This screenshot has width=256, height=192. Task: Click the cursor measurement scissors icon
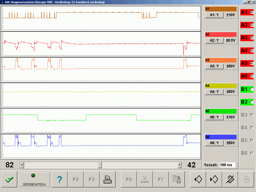tap(145, 180)
